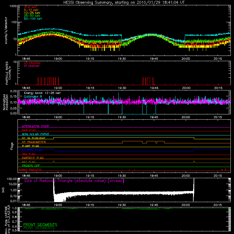Click the 0.15 tick on modulation axis
The width and height of the screenshot is (234, 234).
pyautogui.click(x=13, y=97)
